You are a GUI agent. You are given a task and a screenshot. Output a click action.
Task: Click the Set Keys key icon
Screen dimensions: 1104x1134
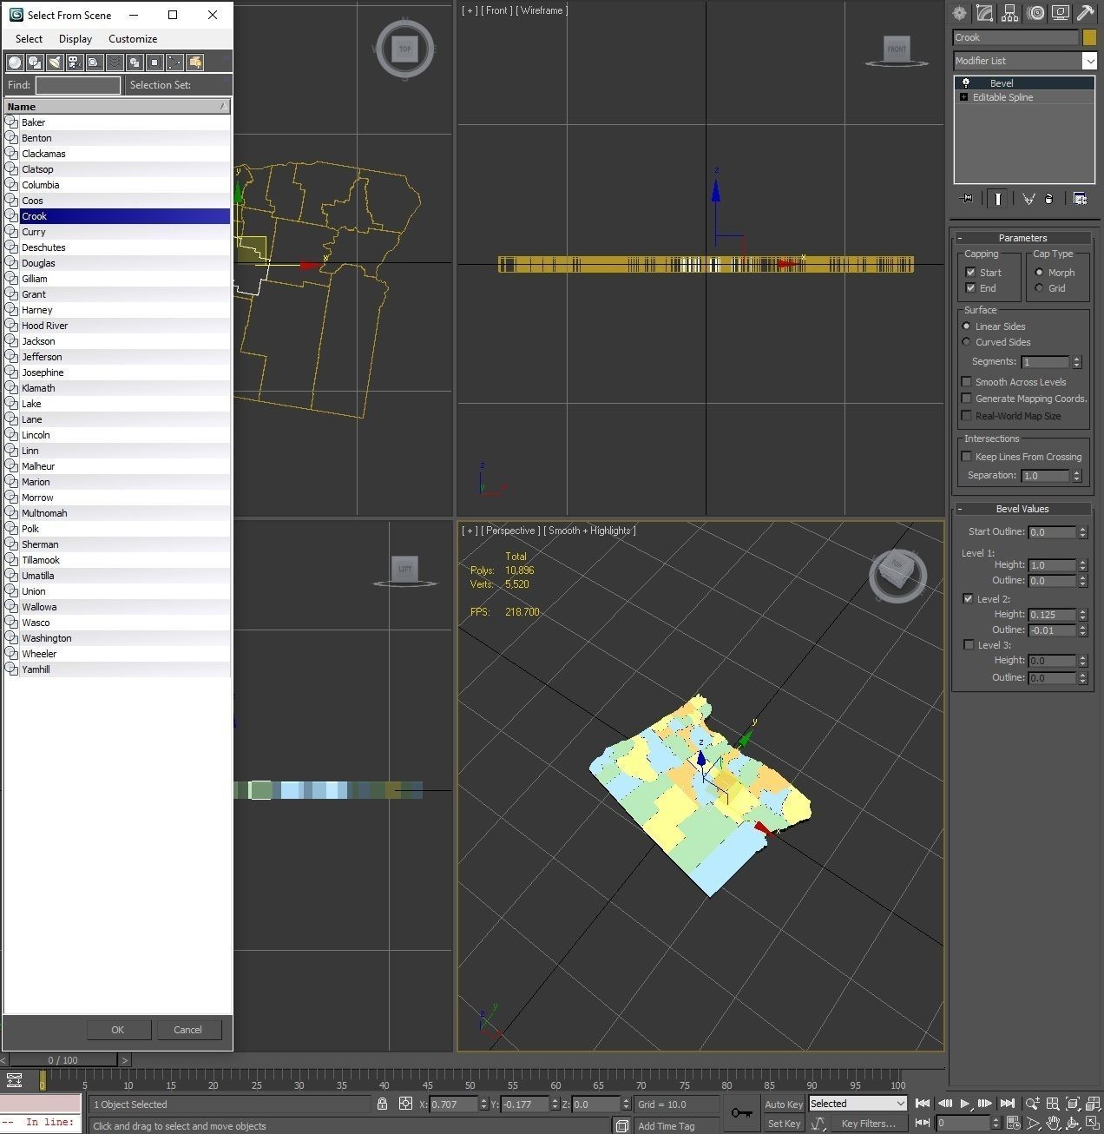(x=742, y=1112)
